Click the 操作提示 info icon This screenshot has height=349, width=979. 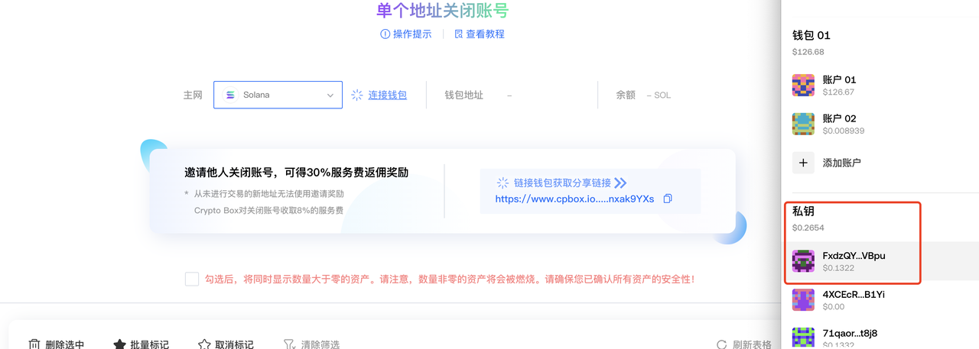385,34
